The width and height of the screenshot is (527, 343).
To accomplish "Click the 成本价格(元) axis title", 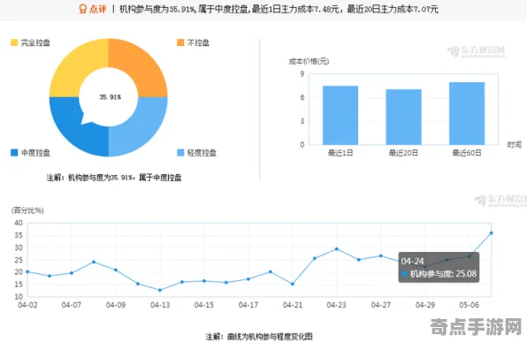I will pyautogui.click(x=309, y=61).
